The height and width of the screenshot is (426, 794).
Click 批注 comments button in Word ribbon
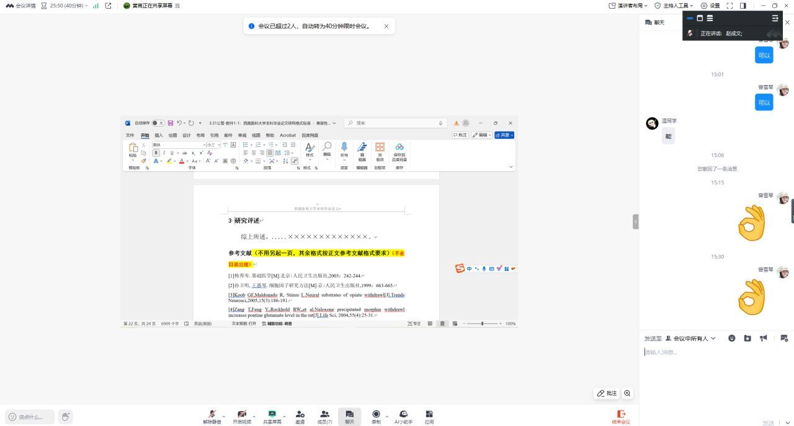click(460, 135)
